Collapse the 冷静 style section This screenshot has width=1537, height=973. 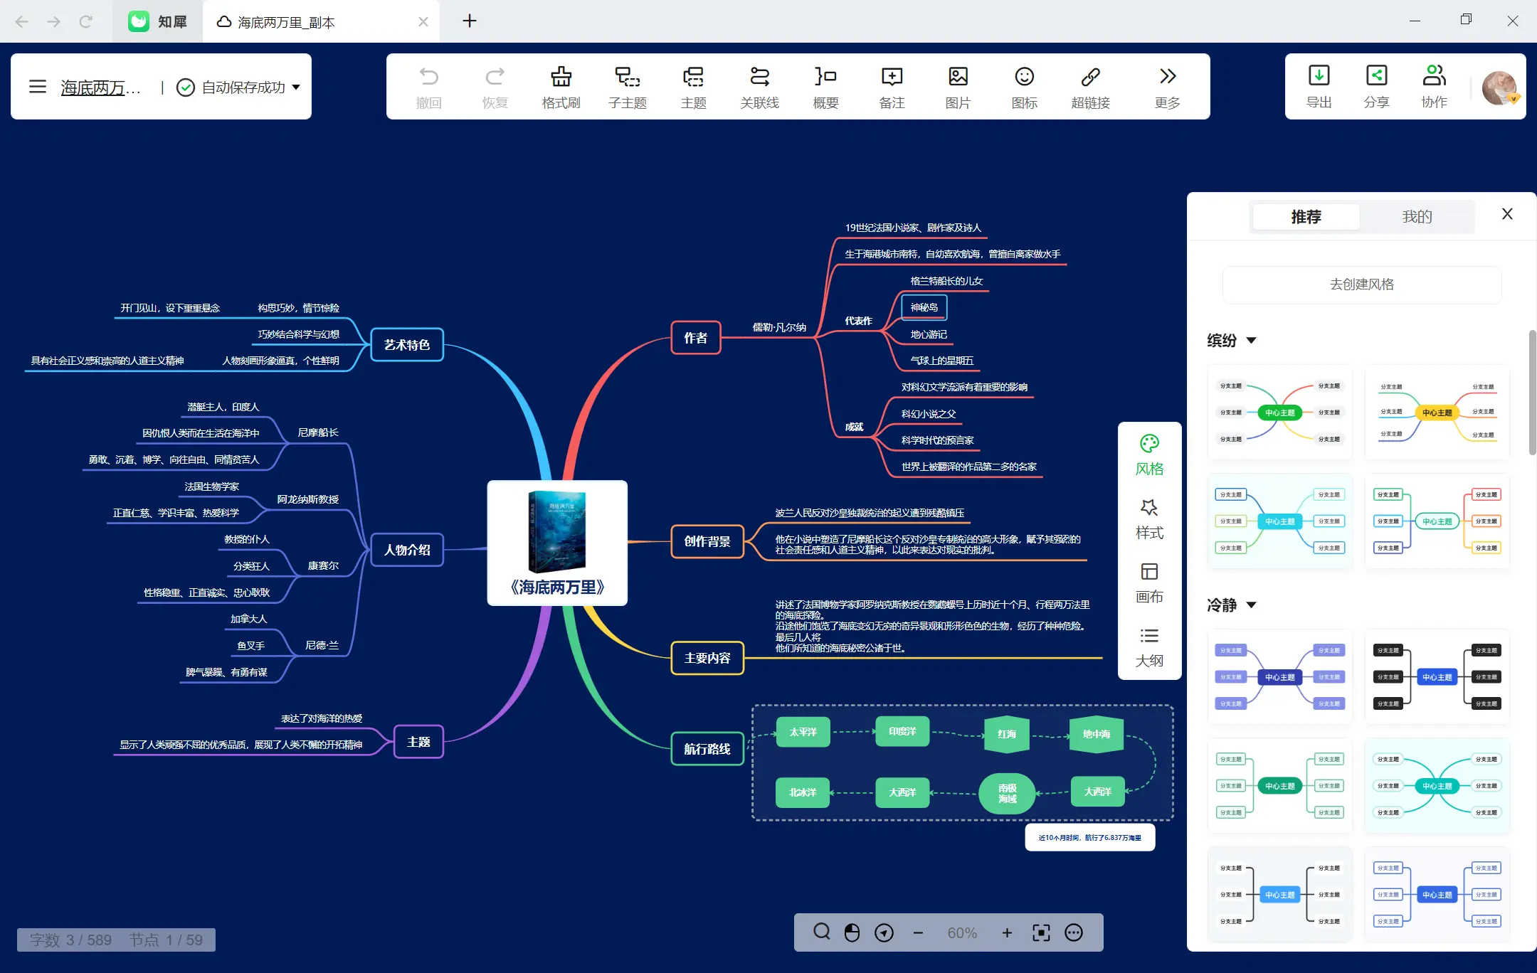point(1252,605)
